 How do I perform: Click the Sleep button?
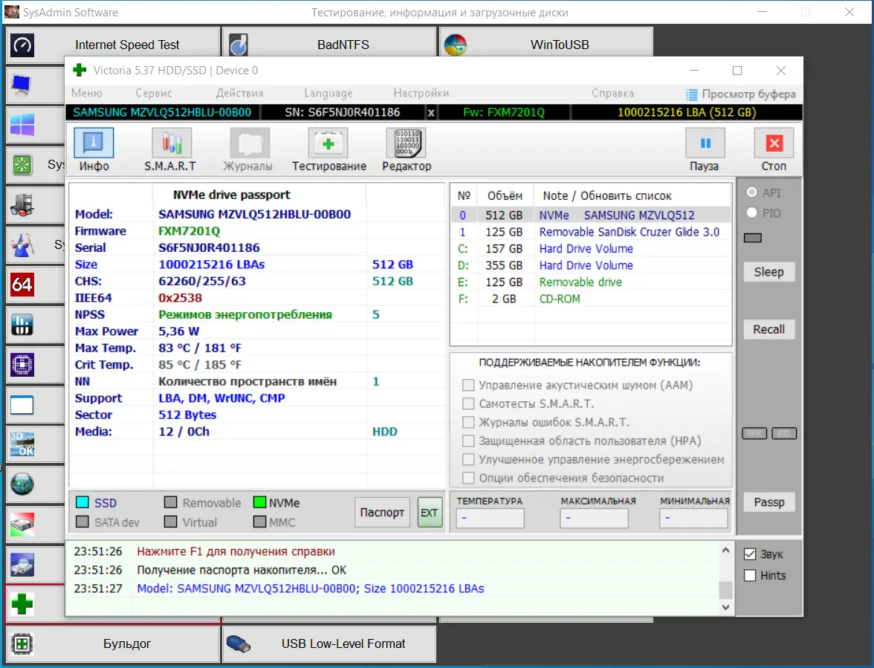pyautogui.click(x=768, y=272)
